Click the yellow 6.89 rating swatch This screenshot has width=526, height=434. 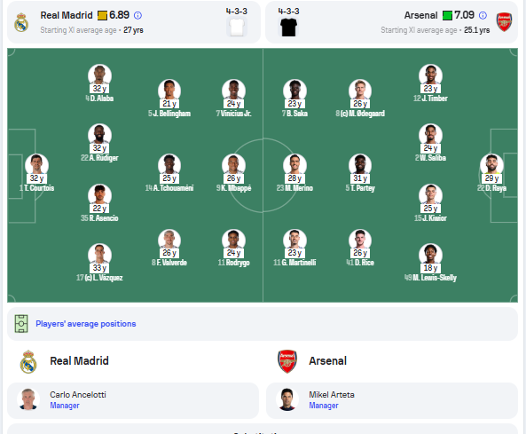(x=102, y=15)
